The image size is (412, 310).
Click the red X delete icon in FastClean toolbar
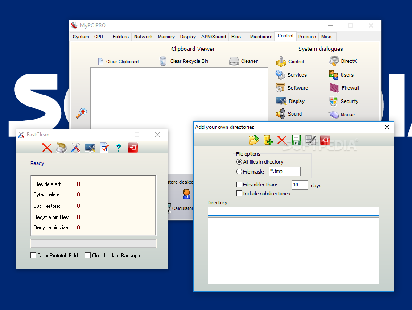(x=47, y=148)
